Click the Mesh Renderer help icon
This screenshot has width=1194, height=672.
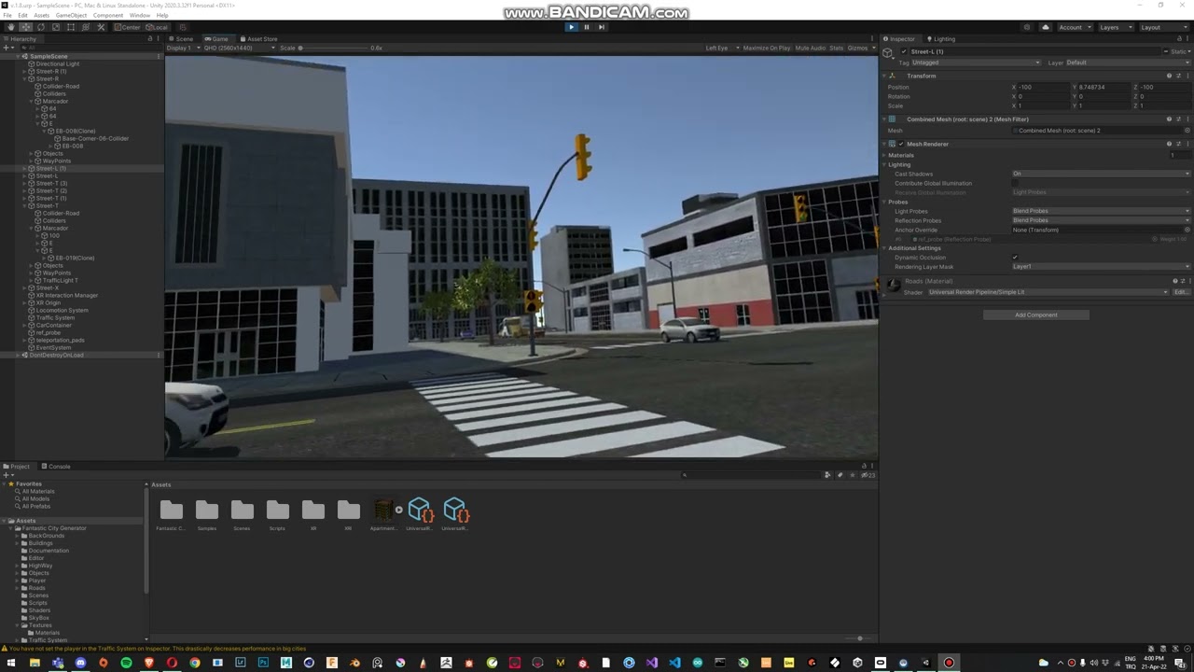1169,144
